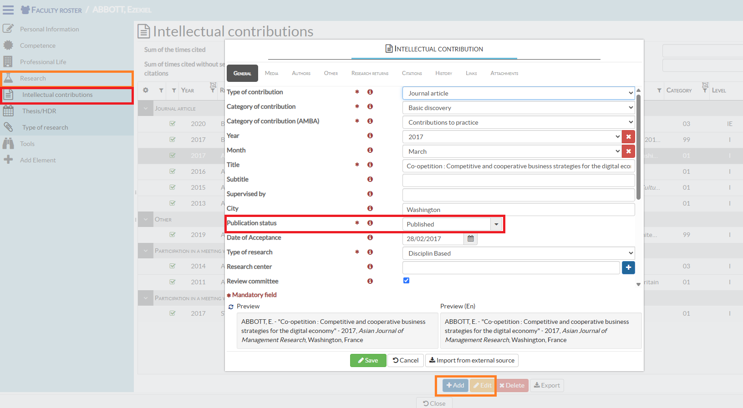Image resolution: width=743 pixels, height=408 pixels.
Task: Expand the Publication status dropdown
Action: point(496,224)
